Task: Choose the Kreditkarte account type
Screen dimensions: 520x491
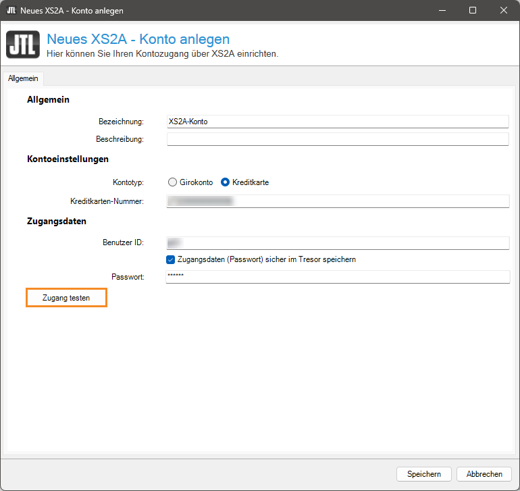Action: click(226, 182)
